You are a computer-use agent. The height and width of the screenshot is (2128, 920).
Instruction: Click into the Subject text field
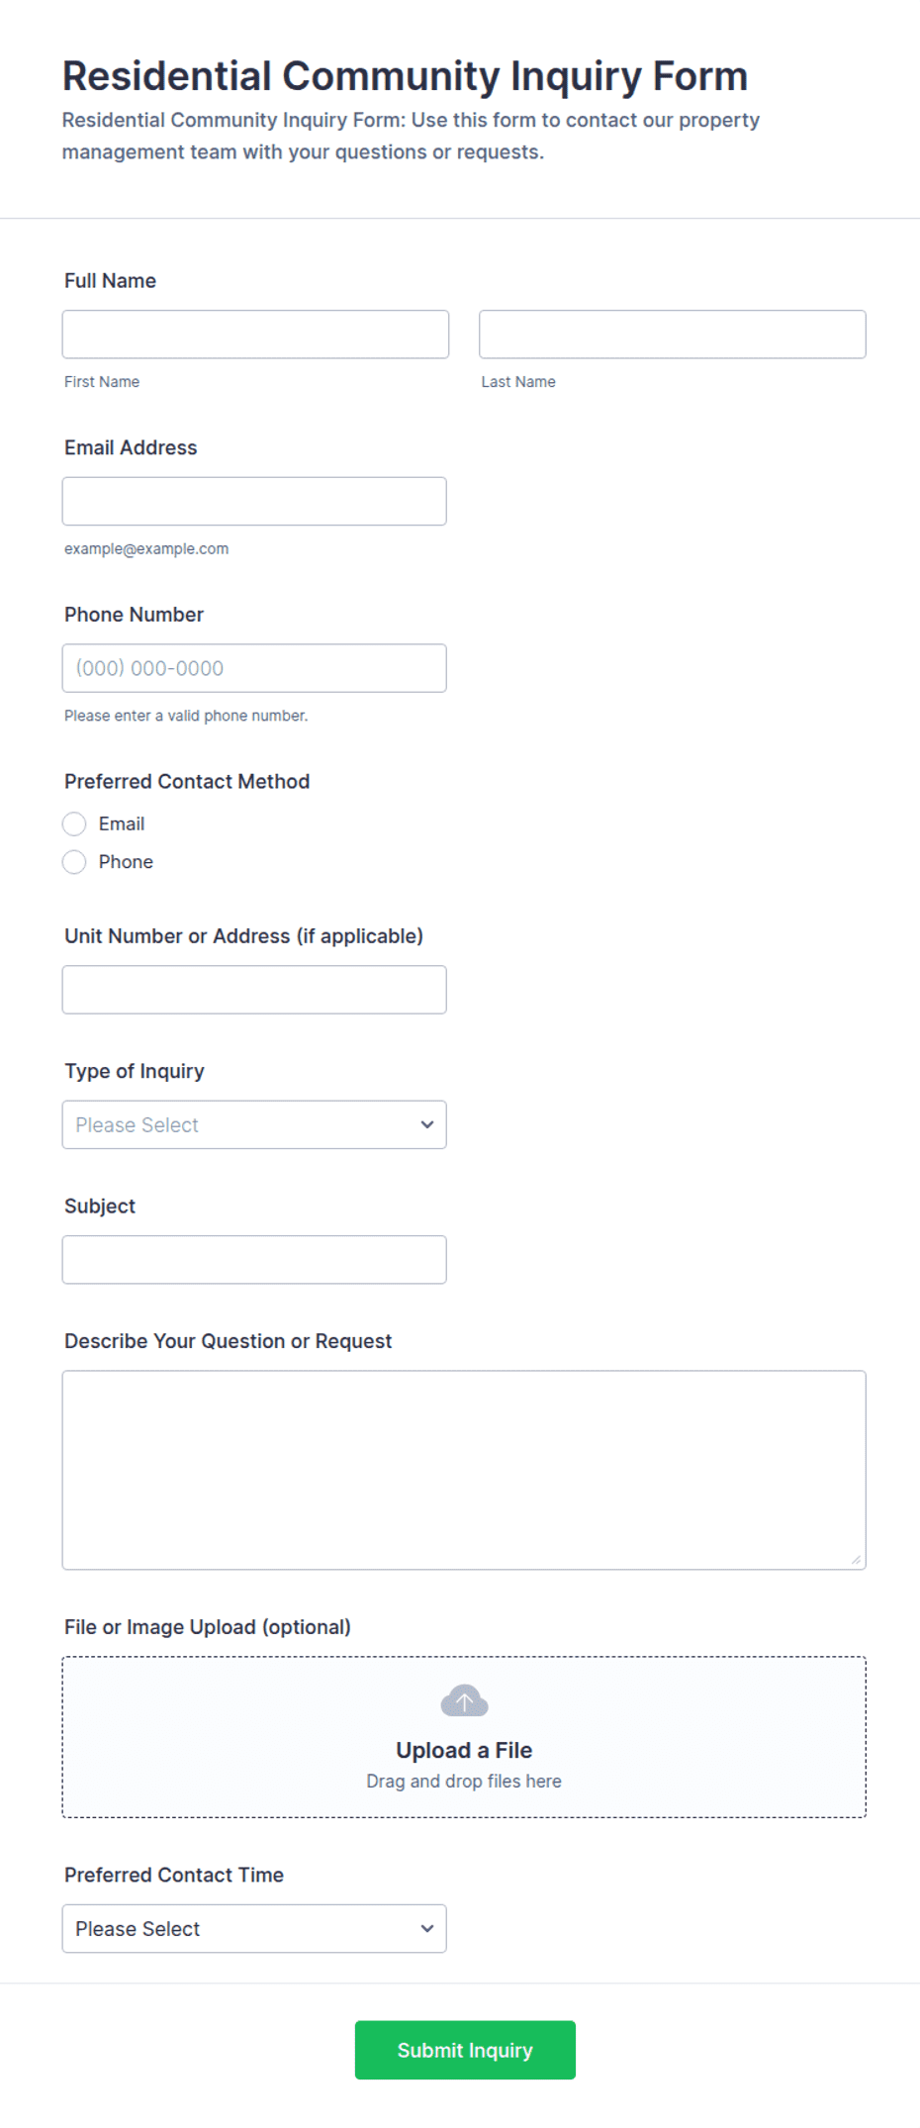(x=254, y=1260)
